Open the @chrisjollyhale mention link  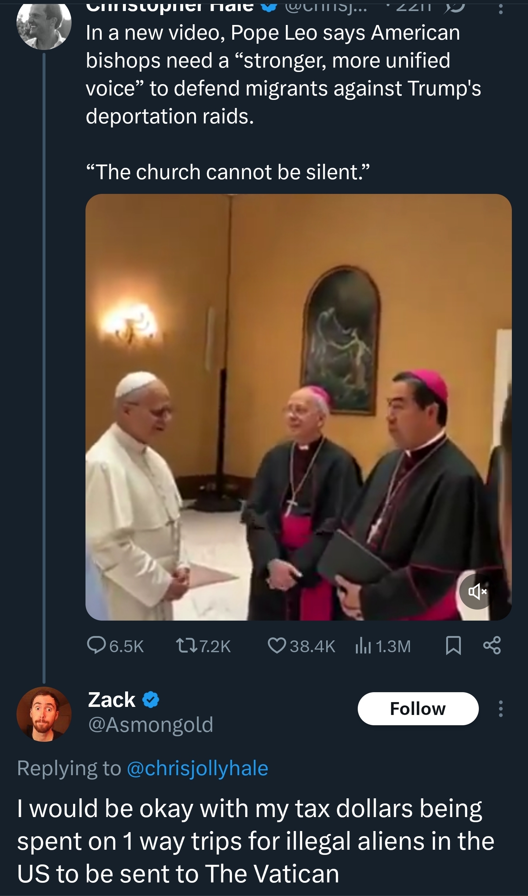198,768
